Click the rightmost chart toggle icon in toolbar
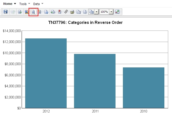Screen dimensions: 172x116 click(x=117, y=12)
